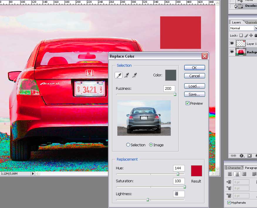This screenshot has height=208, width=257.
Task: Close the Replace Color dialog
Action: click(x=204, y=56)
